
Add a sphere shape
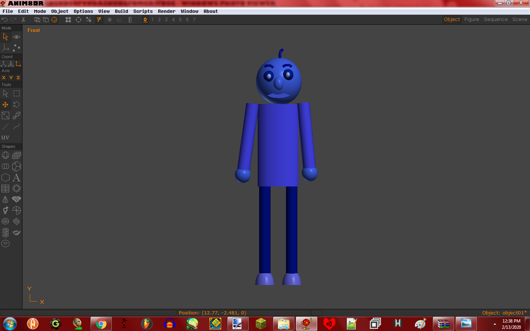coord(6,155)
